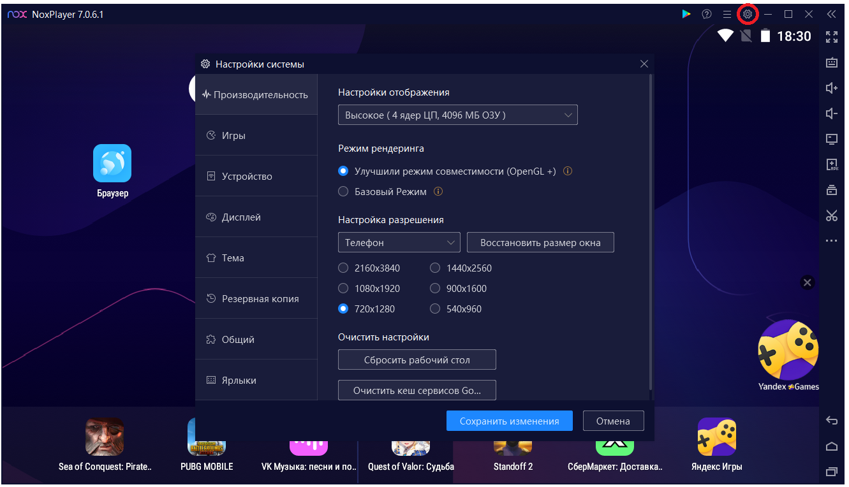This screenshot has height=487, width=849.
Task: Launch Яндекс Игры app icon
Action: coord(717,437)
